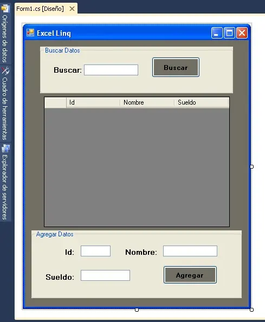The height and width of the screenshot is (322, 265).
Task: Grab the form's bottom-center sizing handle
Action: [137, 310]
